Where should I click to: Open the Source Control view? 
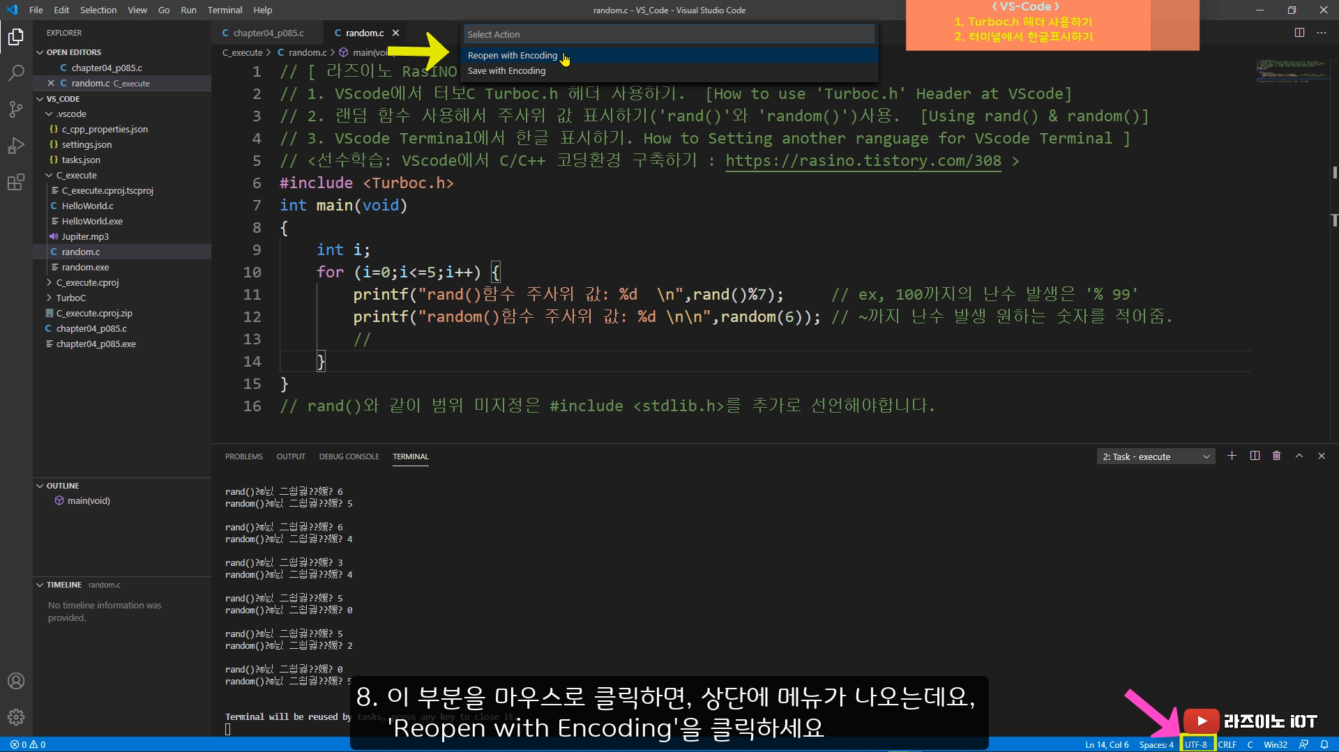16,109
